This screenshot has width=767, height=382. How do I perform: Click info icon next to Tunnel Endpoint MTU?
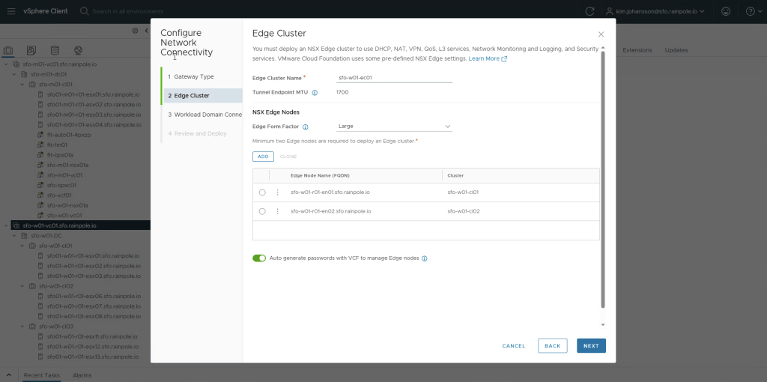coord(315,93)
